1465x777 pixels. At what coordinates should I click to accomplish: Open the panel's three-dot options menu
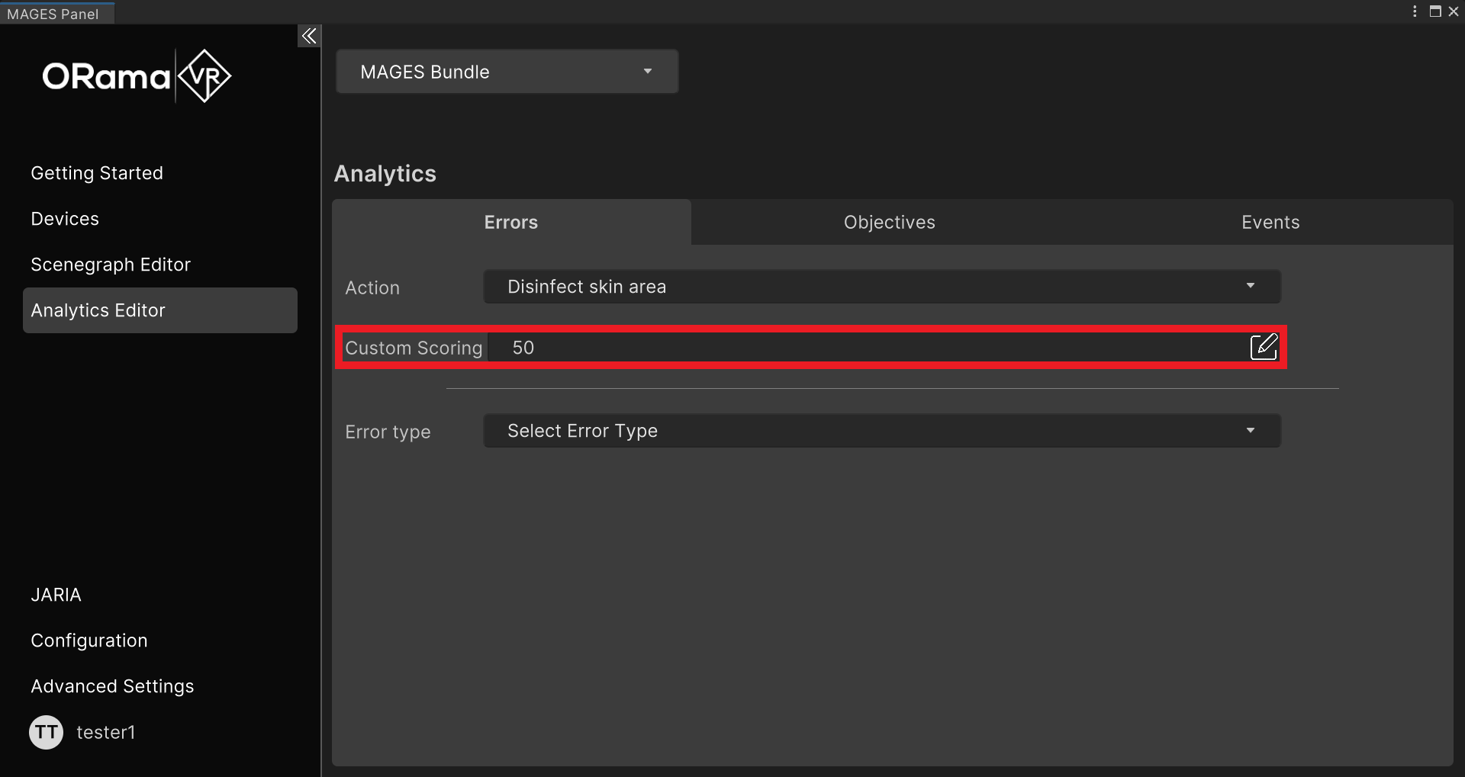1415,11
